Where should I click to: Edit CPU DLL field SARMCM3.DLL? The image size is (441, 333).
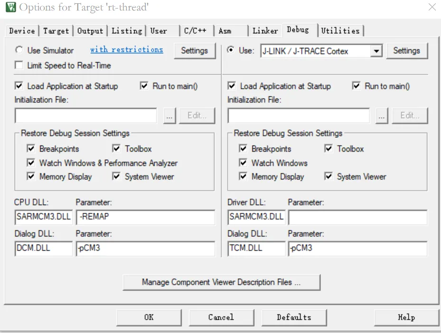[44, 217]
